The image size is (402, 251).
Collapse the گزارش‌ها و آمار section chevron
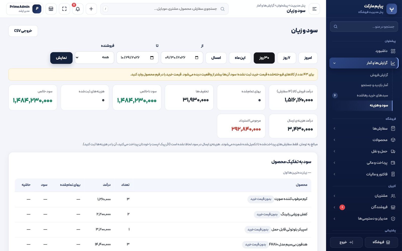click(334, 63)
